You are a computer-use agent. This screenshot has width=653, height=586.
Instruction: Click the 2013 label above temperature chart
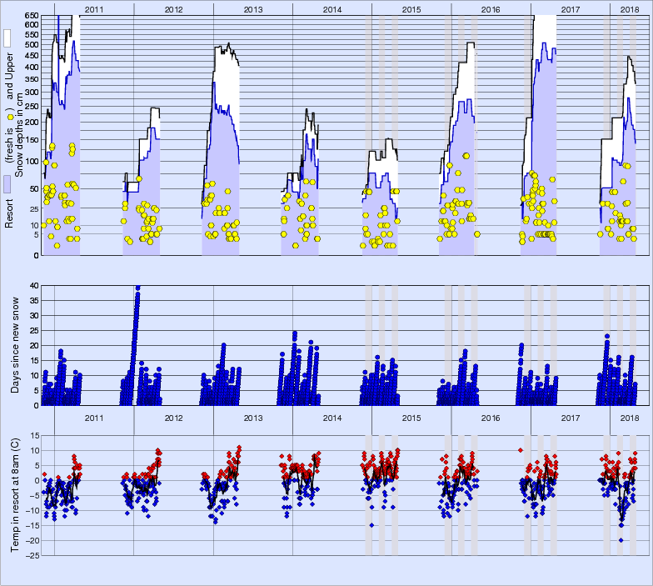point(252,418)
